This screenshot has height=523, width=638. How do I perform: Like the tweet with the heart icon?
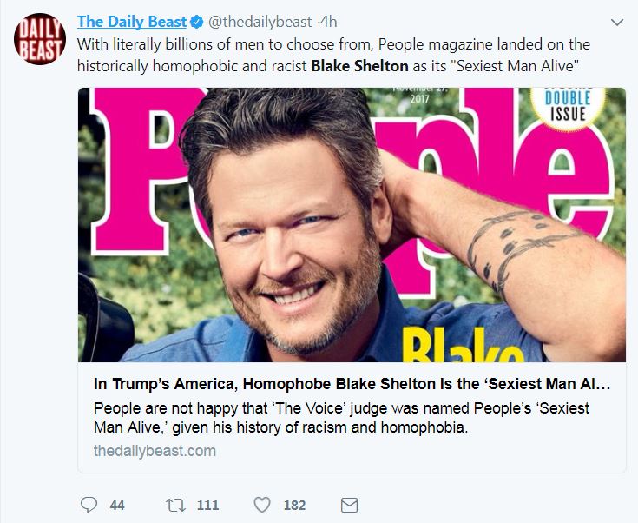click(262, 505)
